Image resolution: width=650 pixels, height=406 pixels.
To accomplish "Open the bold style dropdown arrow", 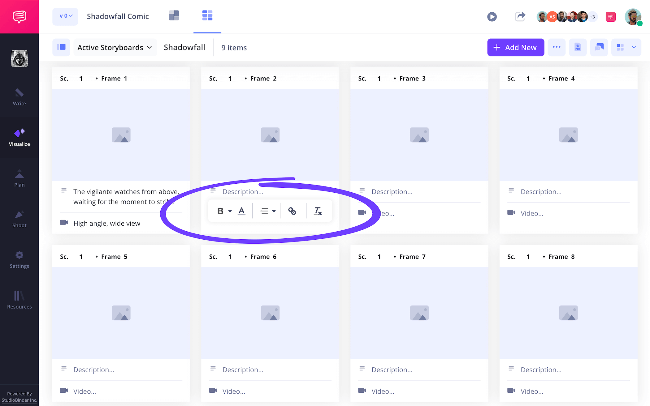I will tap(230, 211).
